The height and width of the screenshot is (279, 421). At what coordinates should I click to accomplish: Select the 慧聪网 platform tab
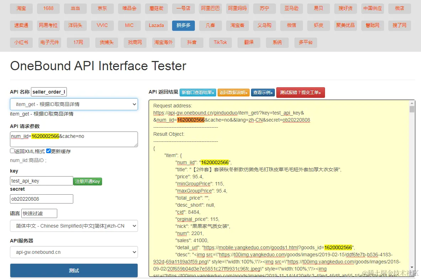tap(372, 26)
